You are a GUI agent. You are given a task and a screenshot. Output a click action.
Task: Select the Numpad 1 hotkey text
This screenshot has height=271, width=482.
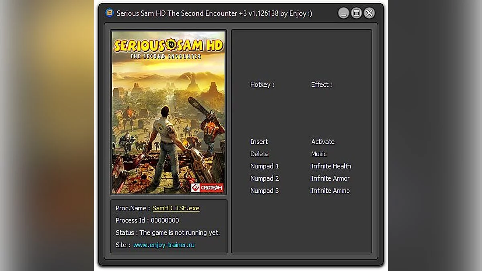click(265, 166)
